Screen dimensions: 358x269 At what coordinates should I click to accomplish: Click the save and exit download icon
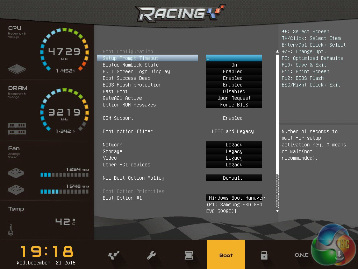pos(339,255)
